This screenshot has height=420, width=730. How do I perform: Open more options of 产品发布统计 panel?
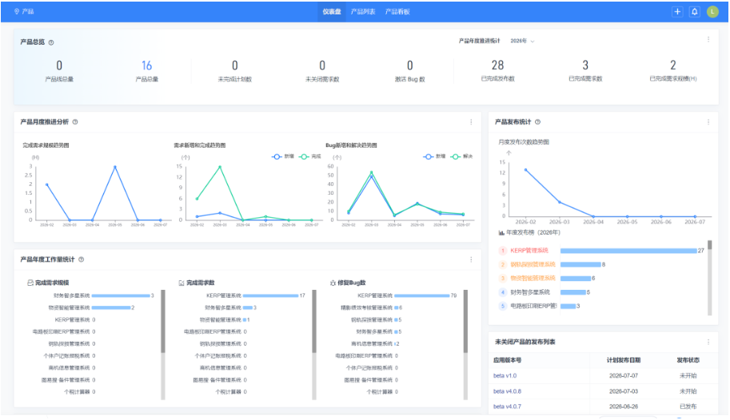coord(708,122)
